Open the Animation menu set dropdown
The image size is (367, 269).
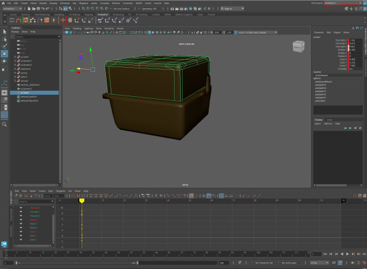tap(12, 9)
